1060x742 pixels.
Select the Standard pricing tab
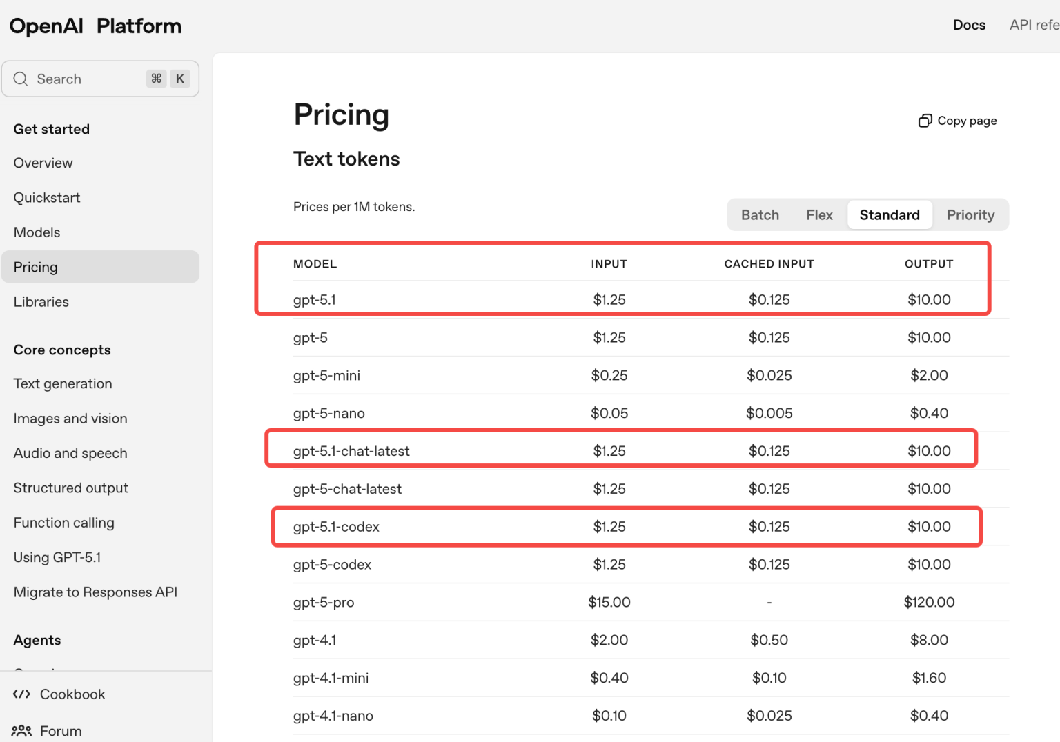pyautogui.click(x=890, y=215)
